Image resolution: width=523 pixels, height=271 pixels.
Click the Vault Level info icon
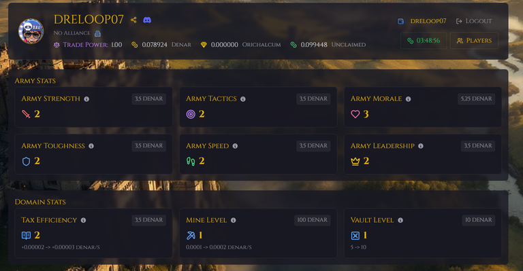(400, 220)
